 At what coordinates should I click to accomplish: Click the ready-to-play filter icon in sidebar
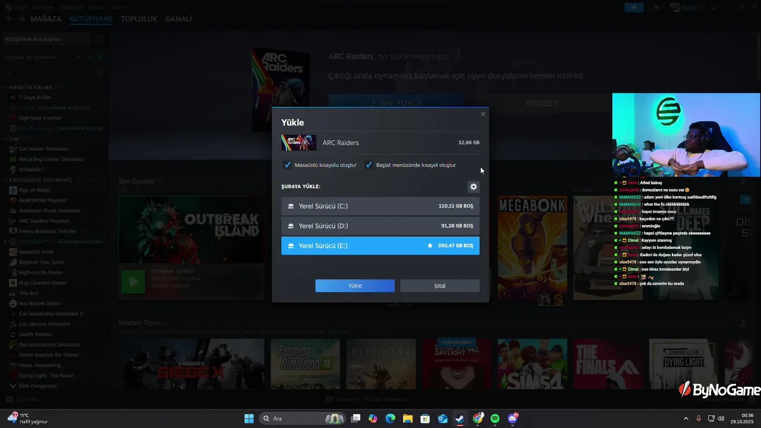[x=100, y=57]
